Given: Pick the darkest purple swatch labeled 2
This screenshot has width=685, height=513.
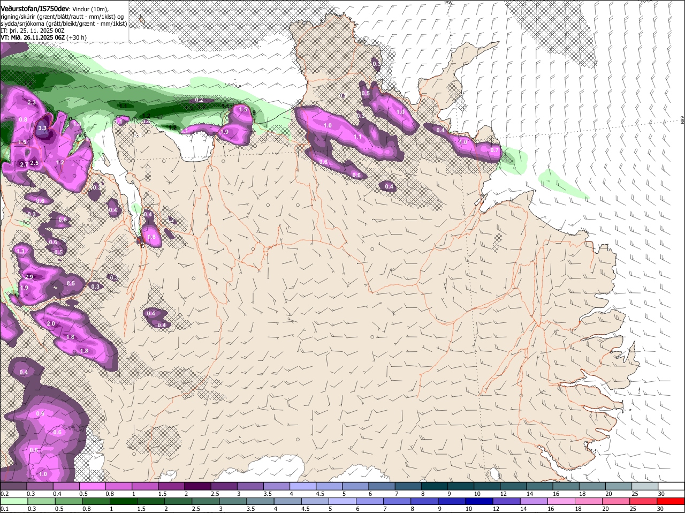Looking at the screenshot, I should (197, 486).
